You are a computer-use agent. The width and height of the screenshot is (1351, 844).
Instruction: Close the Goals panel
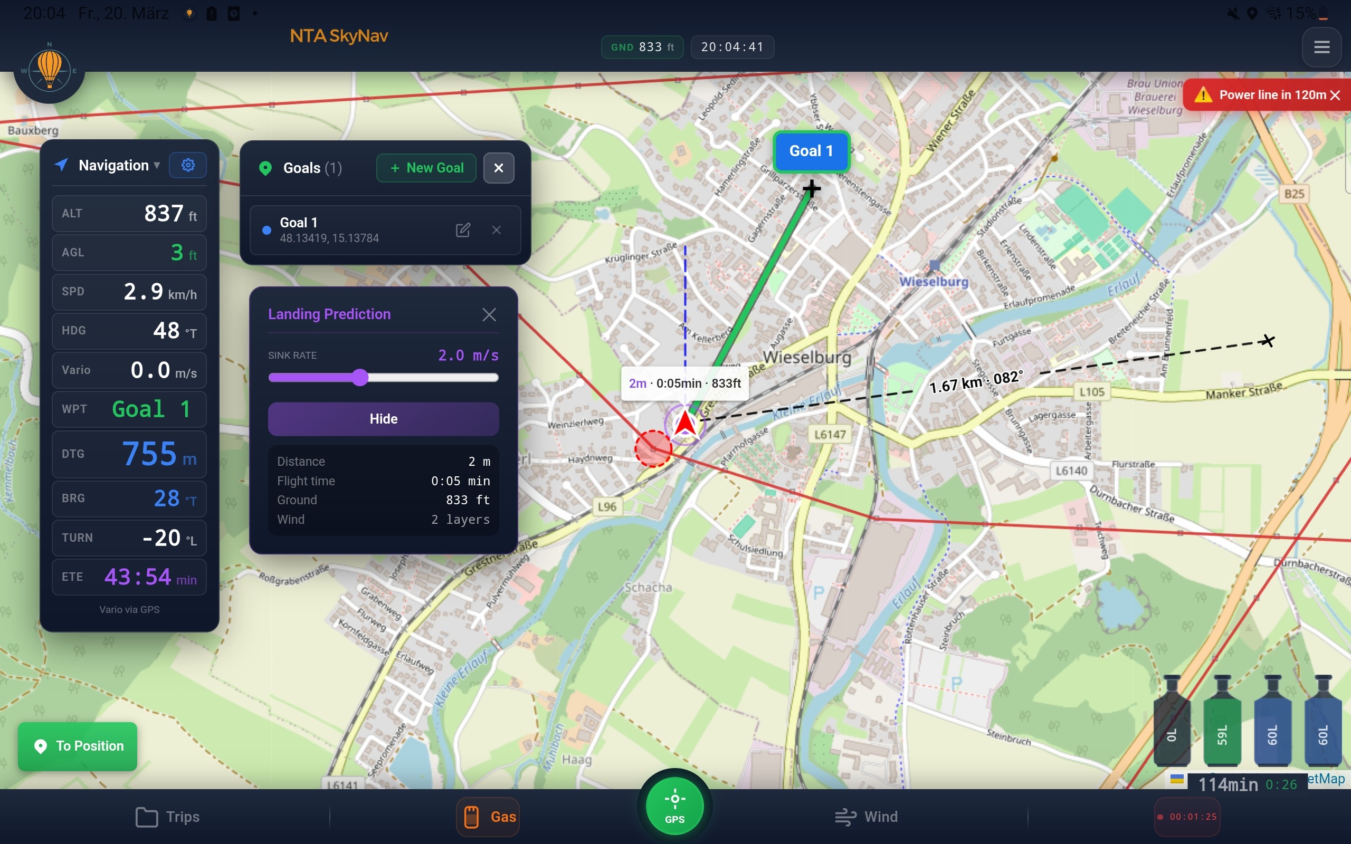(x=499, y=168)
